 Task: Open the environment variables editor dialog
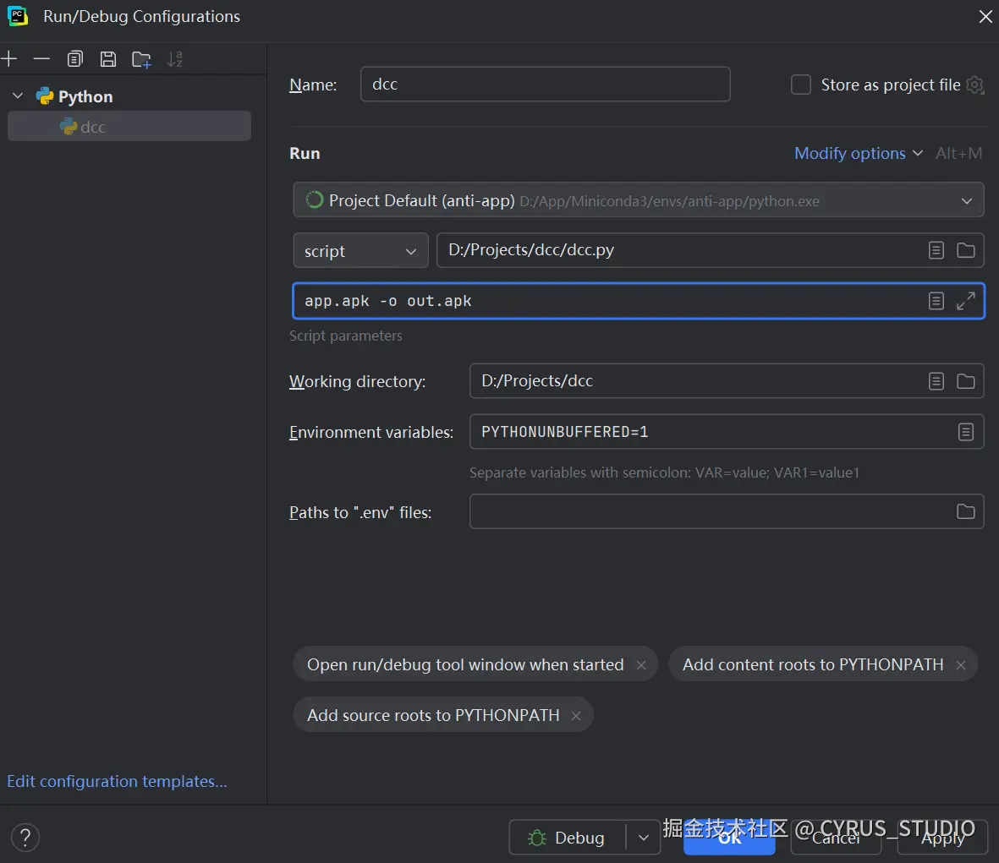click(x=966, y=432)
